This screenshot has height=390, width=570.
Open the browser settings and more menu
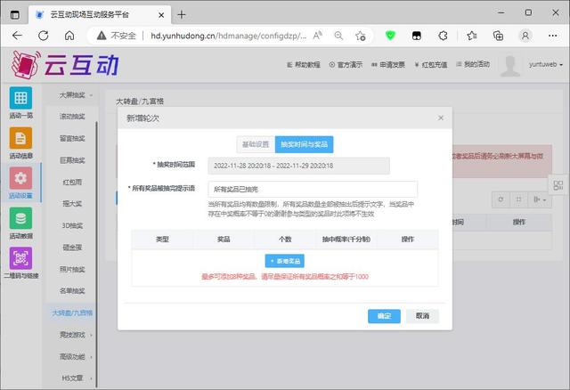[552, 36]
